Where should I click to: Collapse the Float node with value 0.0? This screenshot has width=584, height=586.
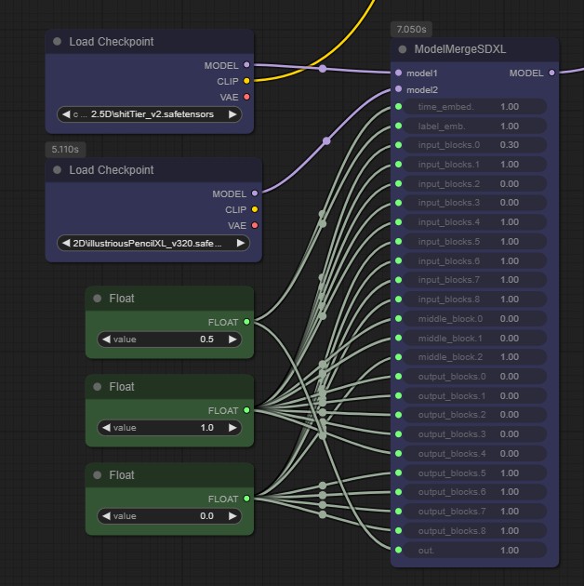point(97,475)
